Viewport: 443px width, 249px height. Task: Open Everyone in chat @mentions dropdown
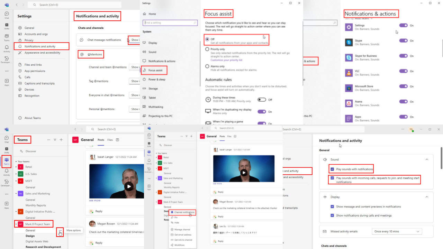point(134,95)
